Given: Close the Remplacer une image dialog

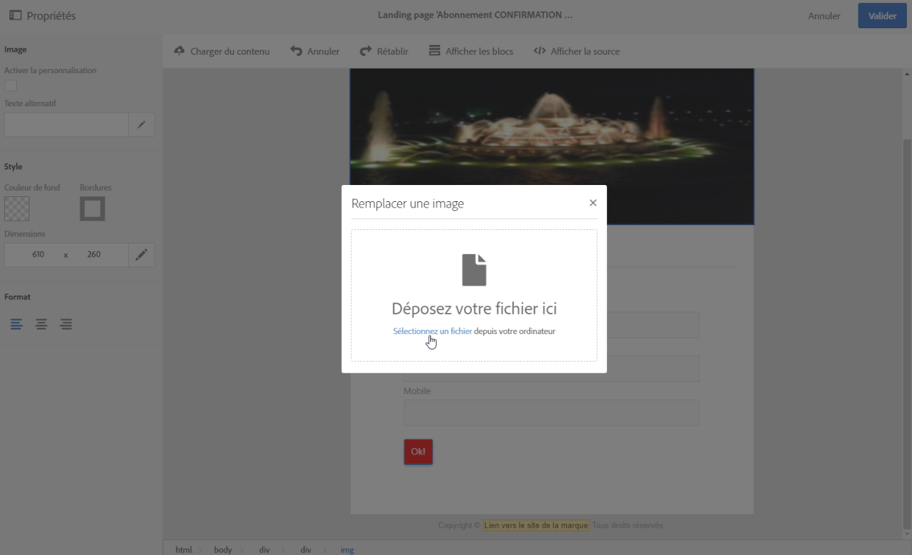Looking at the screenshot, I should coord(593,203).
